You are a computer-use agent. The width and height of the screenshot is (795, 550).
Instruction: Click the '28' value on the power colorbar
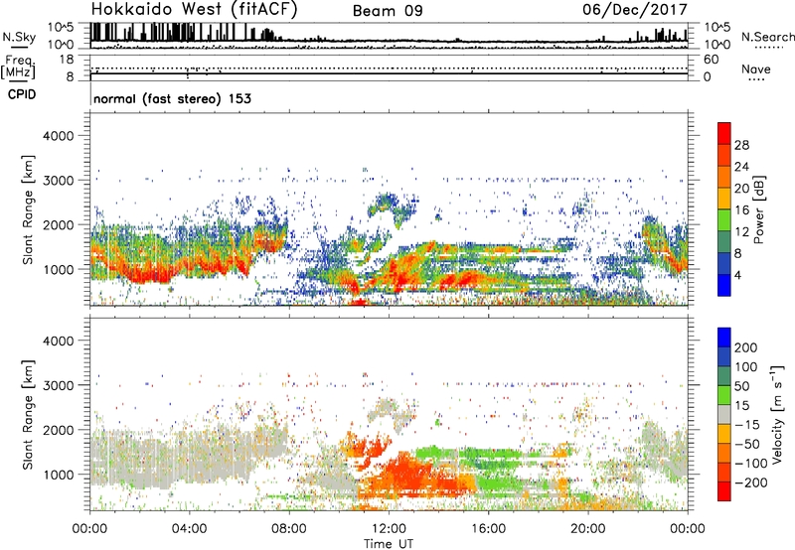tap(741, 145)
